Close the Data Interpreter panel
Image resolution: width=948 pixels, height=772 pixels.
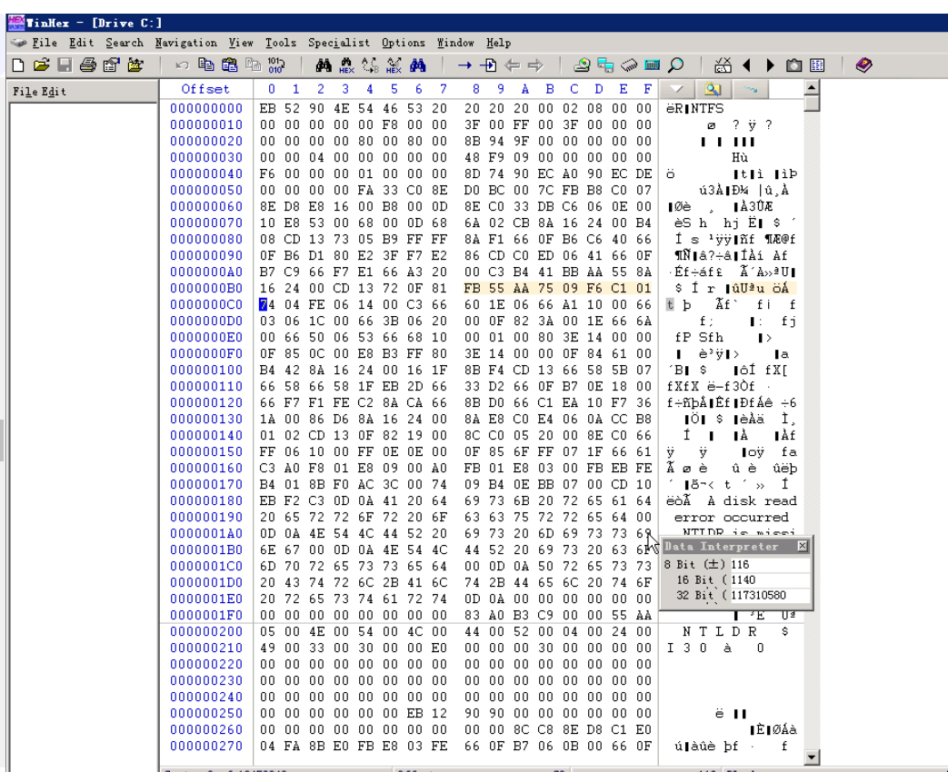tap(803, 546)
